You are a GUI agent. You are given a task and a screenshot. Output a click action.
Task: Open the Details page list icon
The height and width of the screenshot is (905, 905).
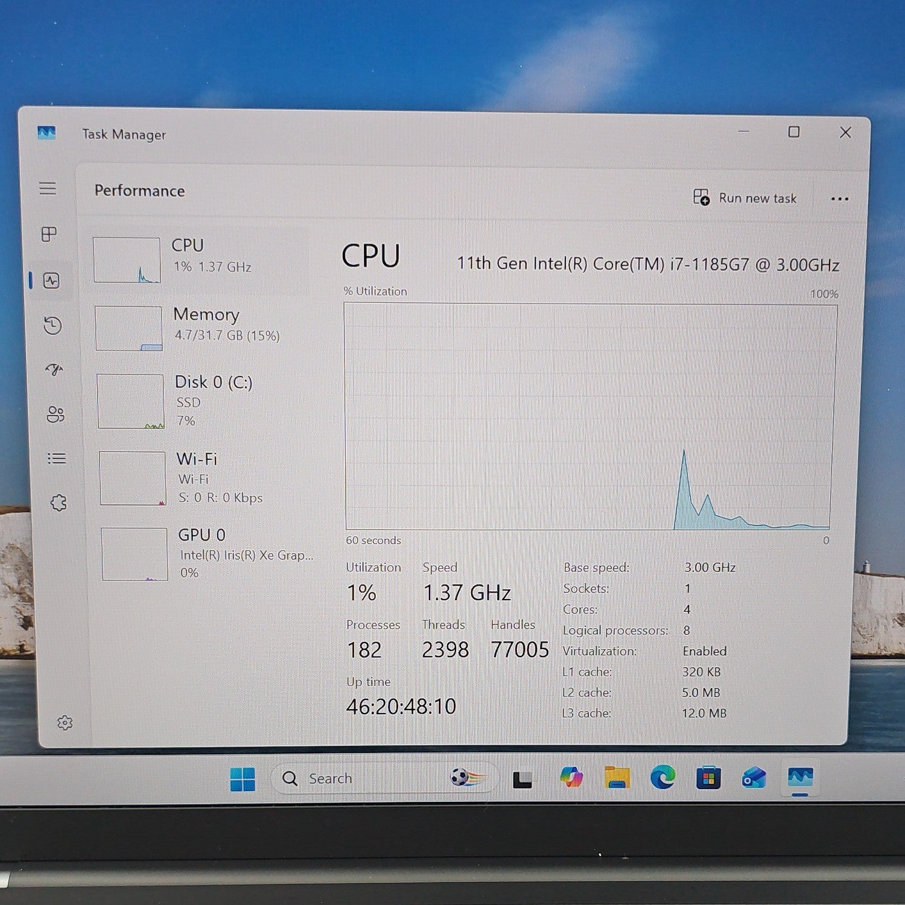(57, 459)
